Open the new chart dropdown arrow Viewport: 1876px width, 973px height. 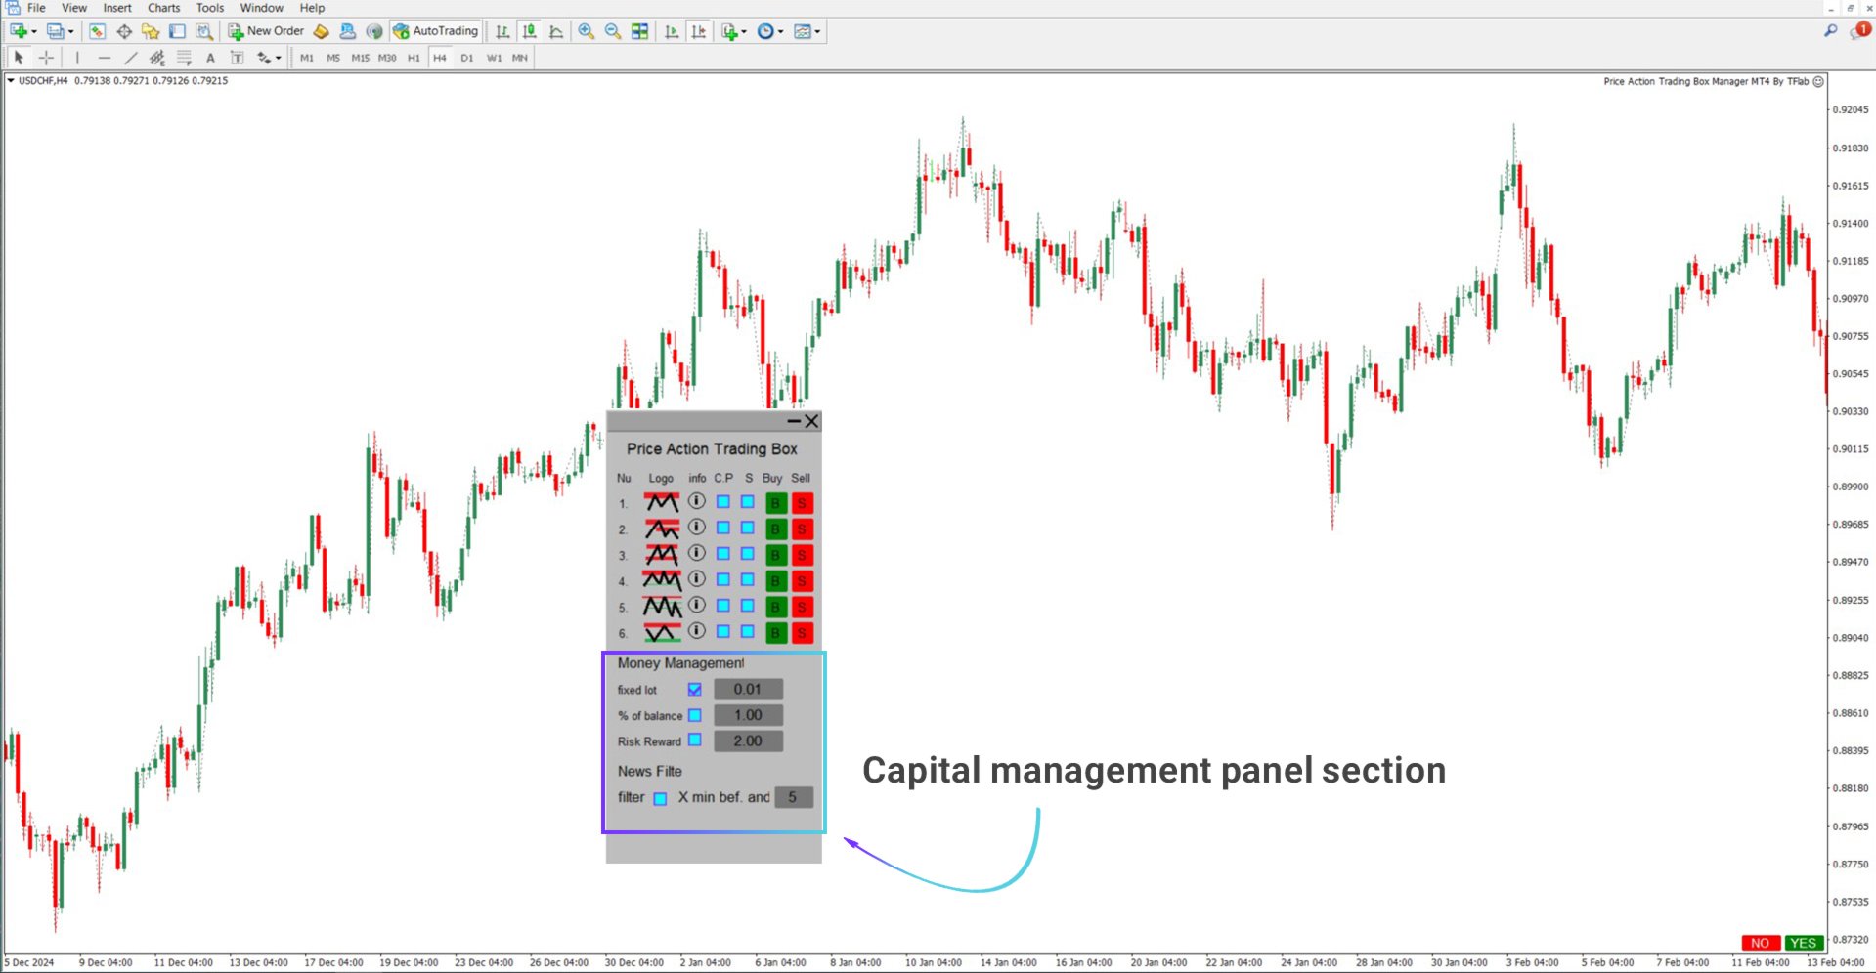pos(34,31)
